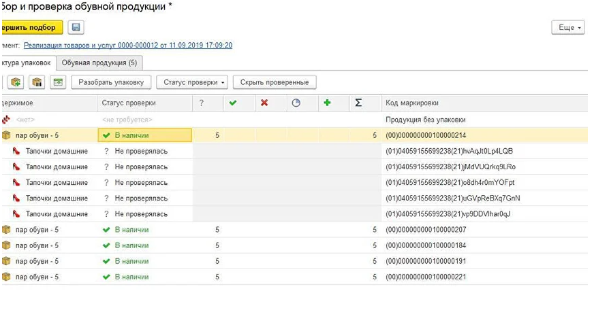Click the green table toolbar icon

59,82
